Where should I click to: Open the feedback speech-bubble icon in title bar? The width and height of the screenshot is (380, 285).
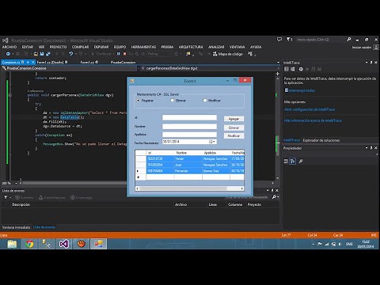[x=279, y=40]
